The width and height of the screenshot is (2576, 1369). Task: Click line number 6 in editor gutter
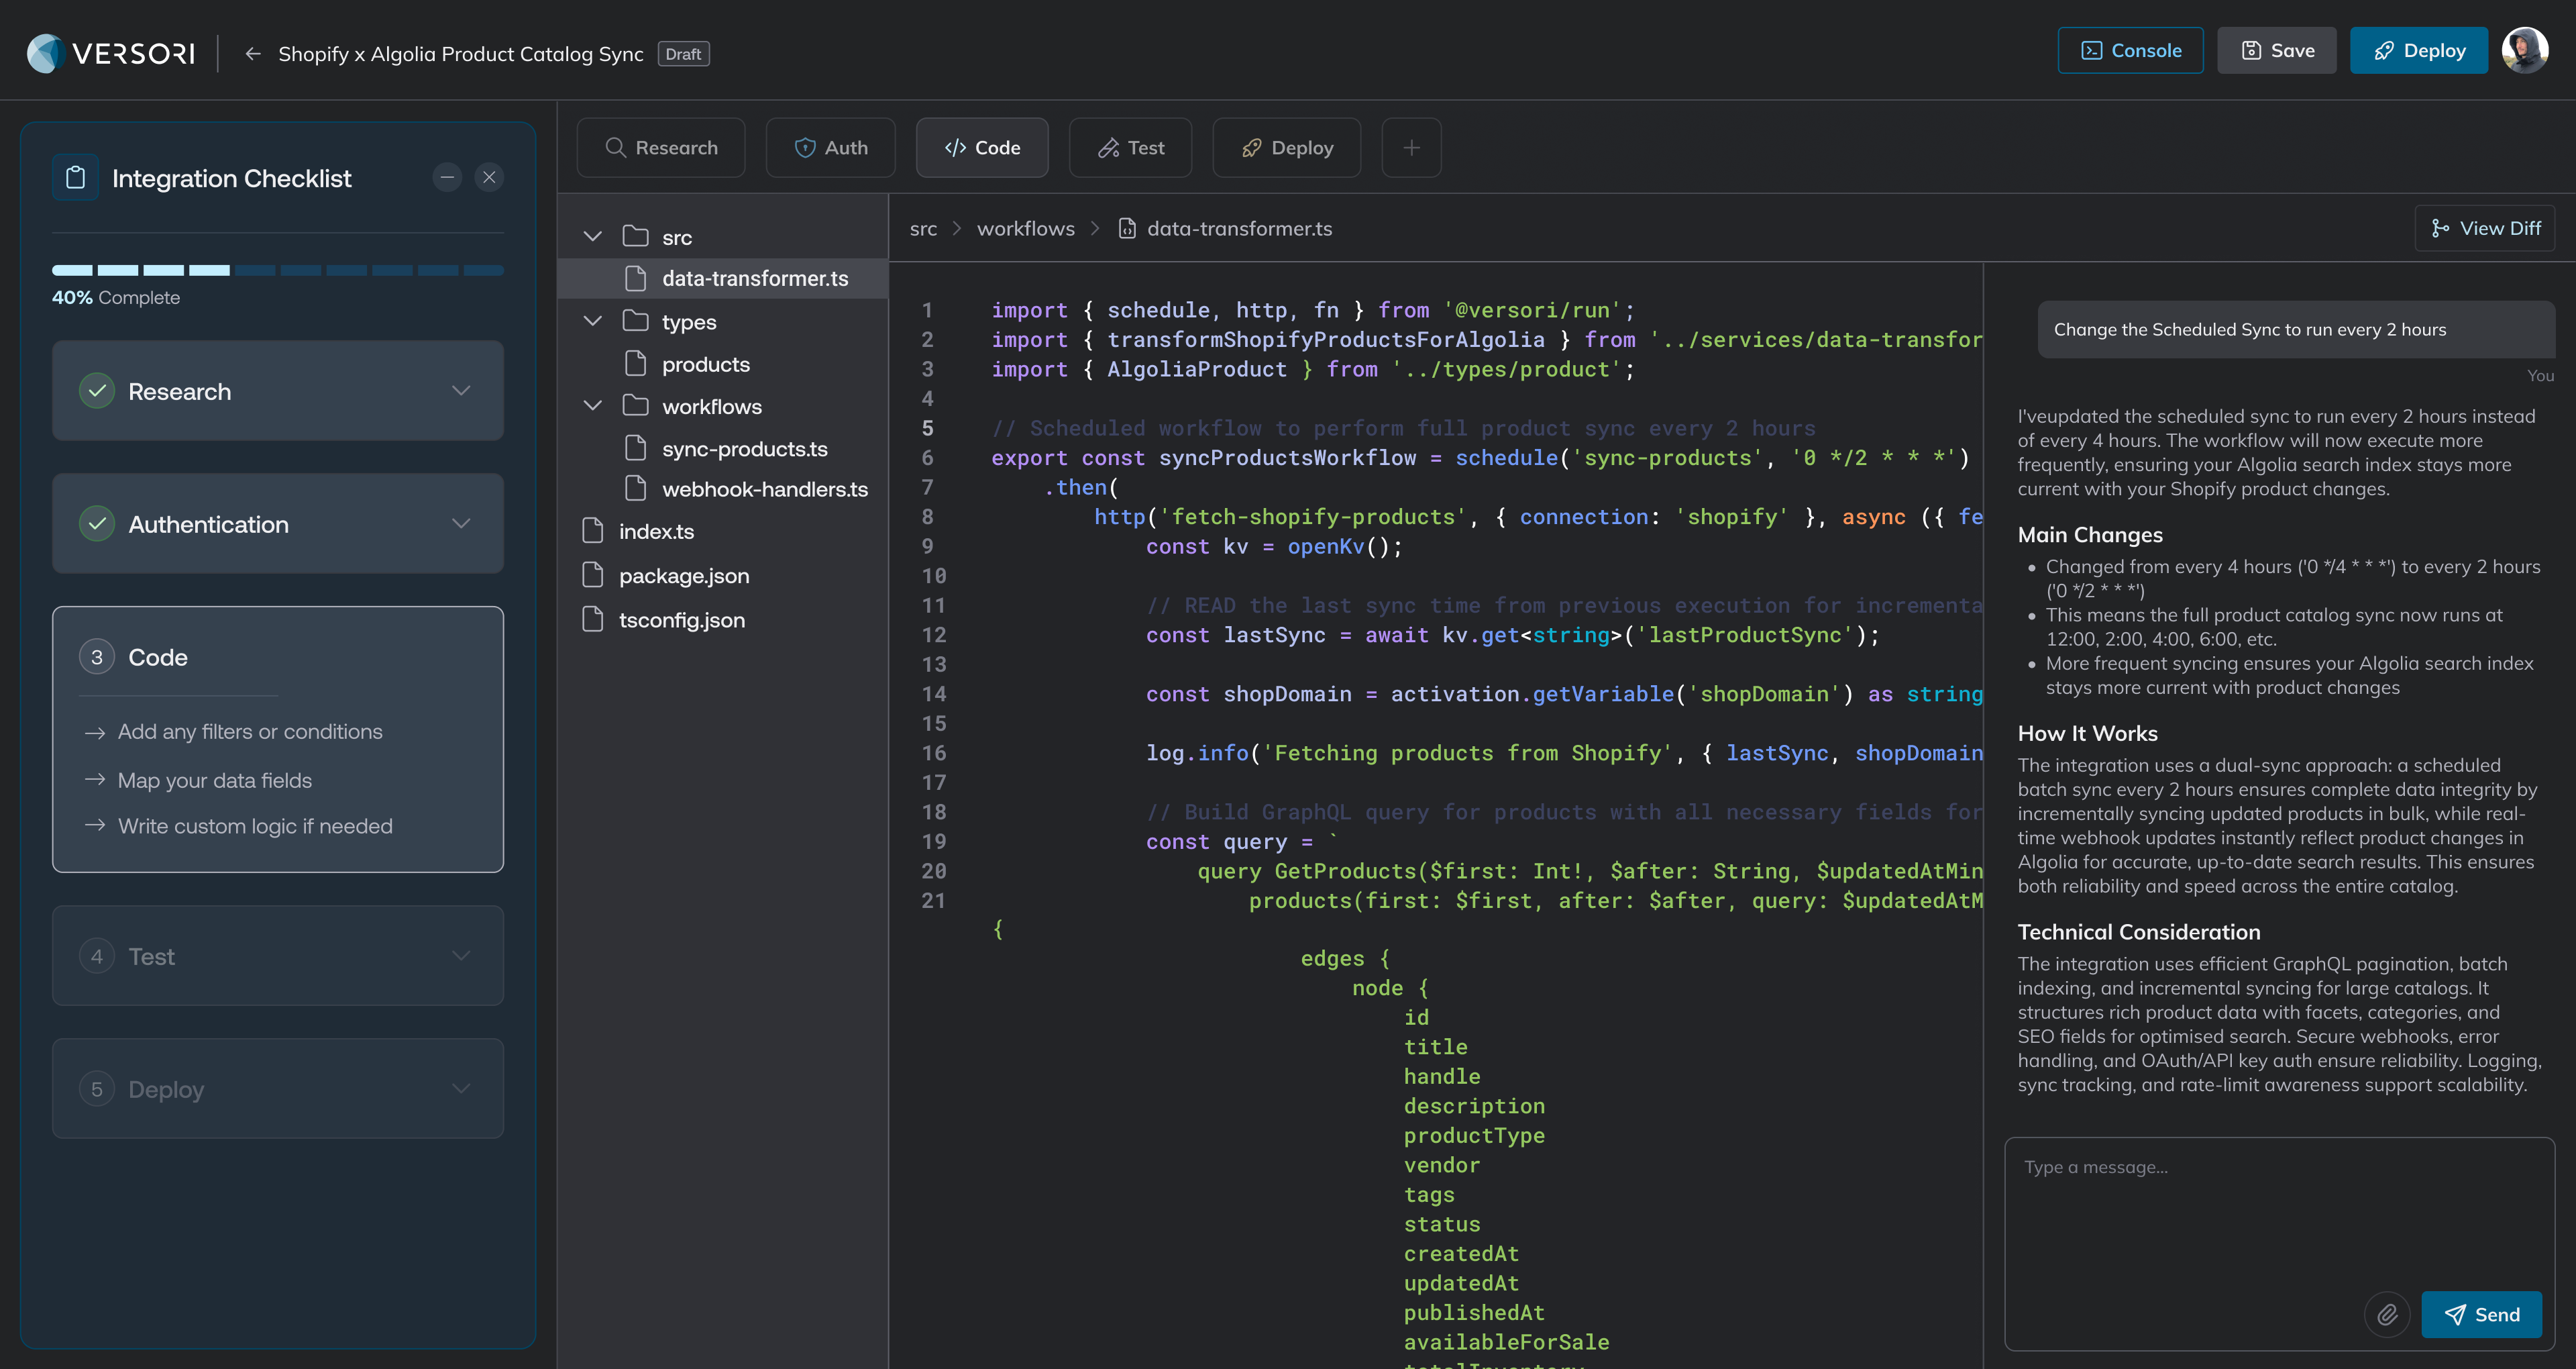927,457
